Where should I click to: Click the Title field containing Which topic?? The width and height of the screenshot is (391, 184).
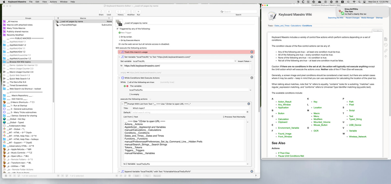coord(190,108)
